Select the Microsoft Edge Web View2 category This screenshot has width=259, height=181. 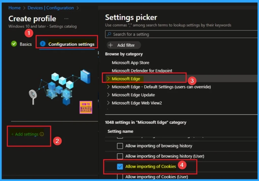(x=137, y=103)
